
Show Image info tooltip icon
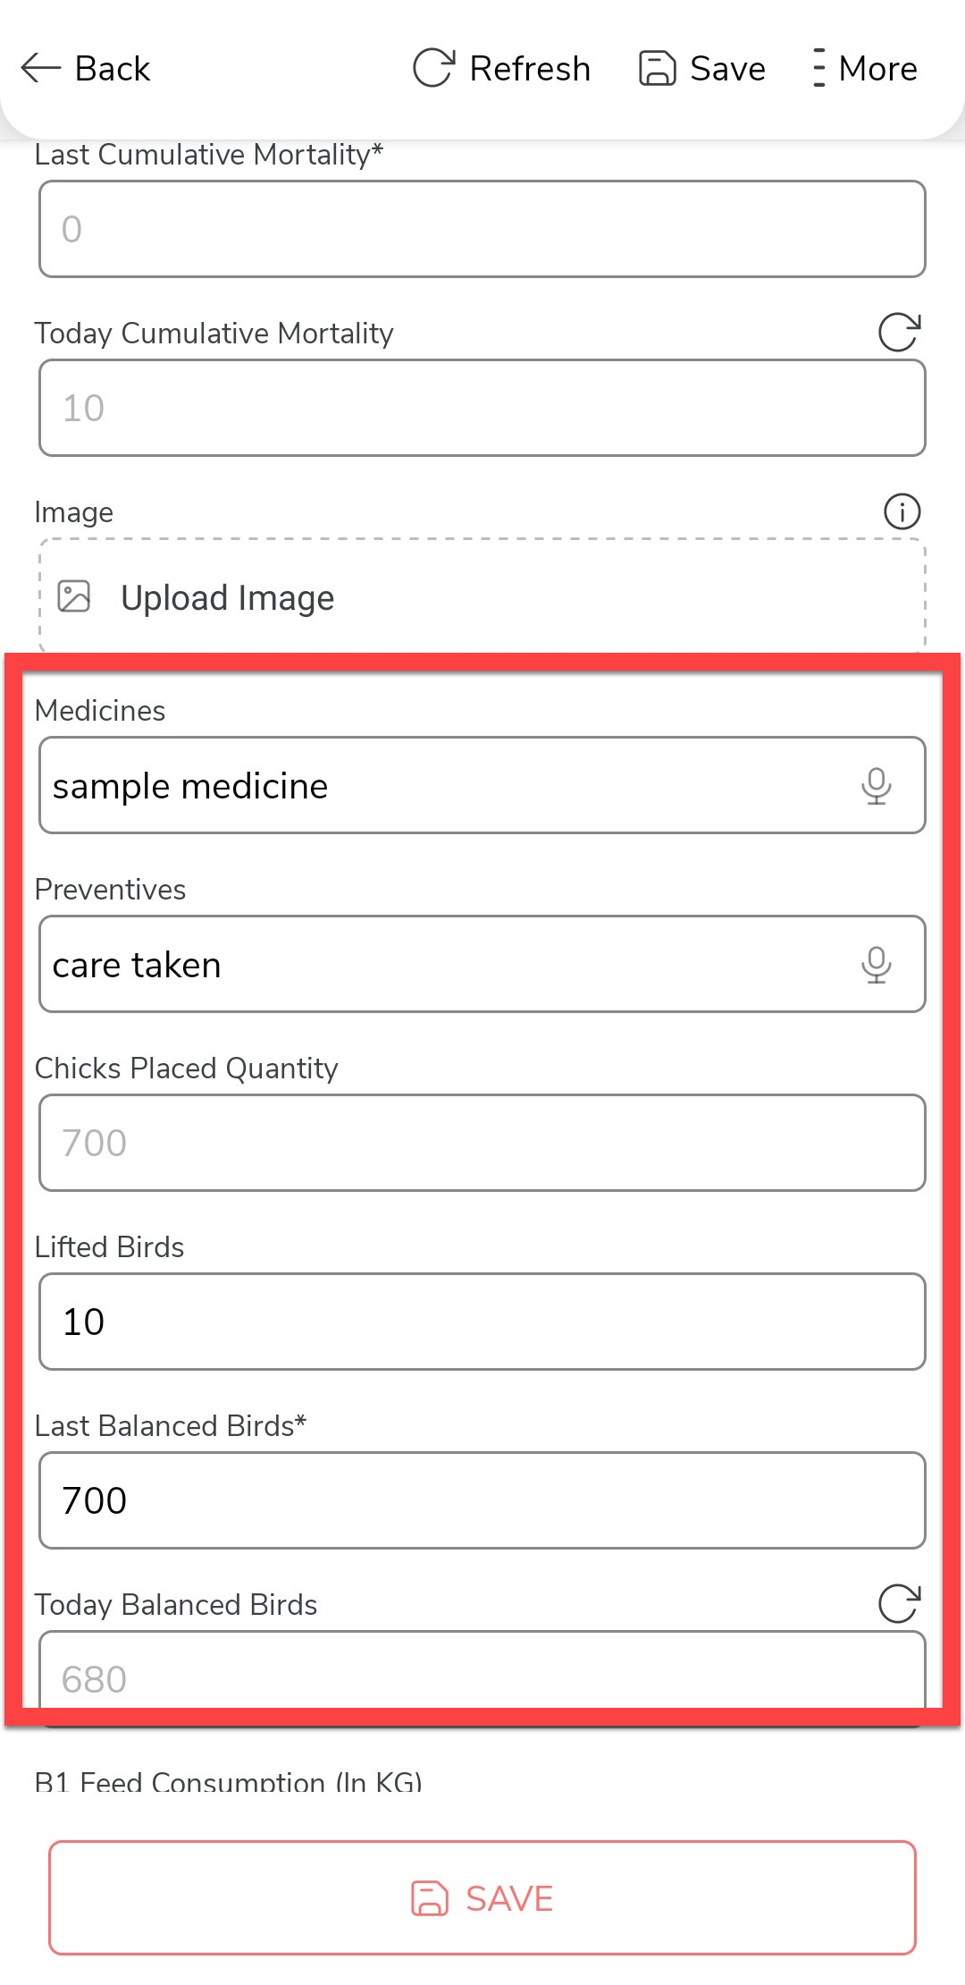click(902, 511)
